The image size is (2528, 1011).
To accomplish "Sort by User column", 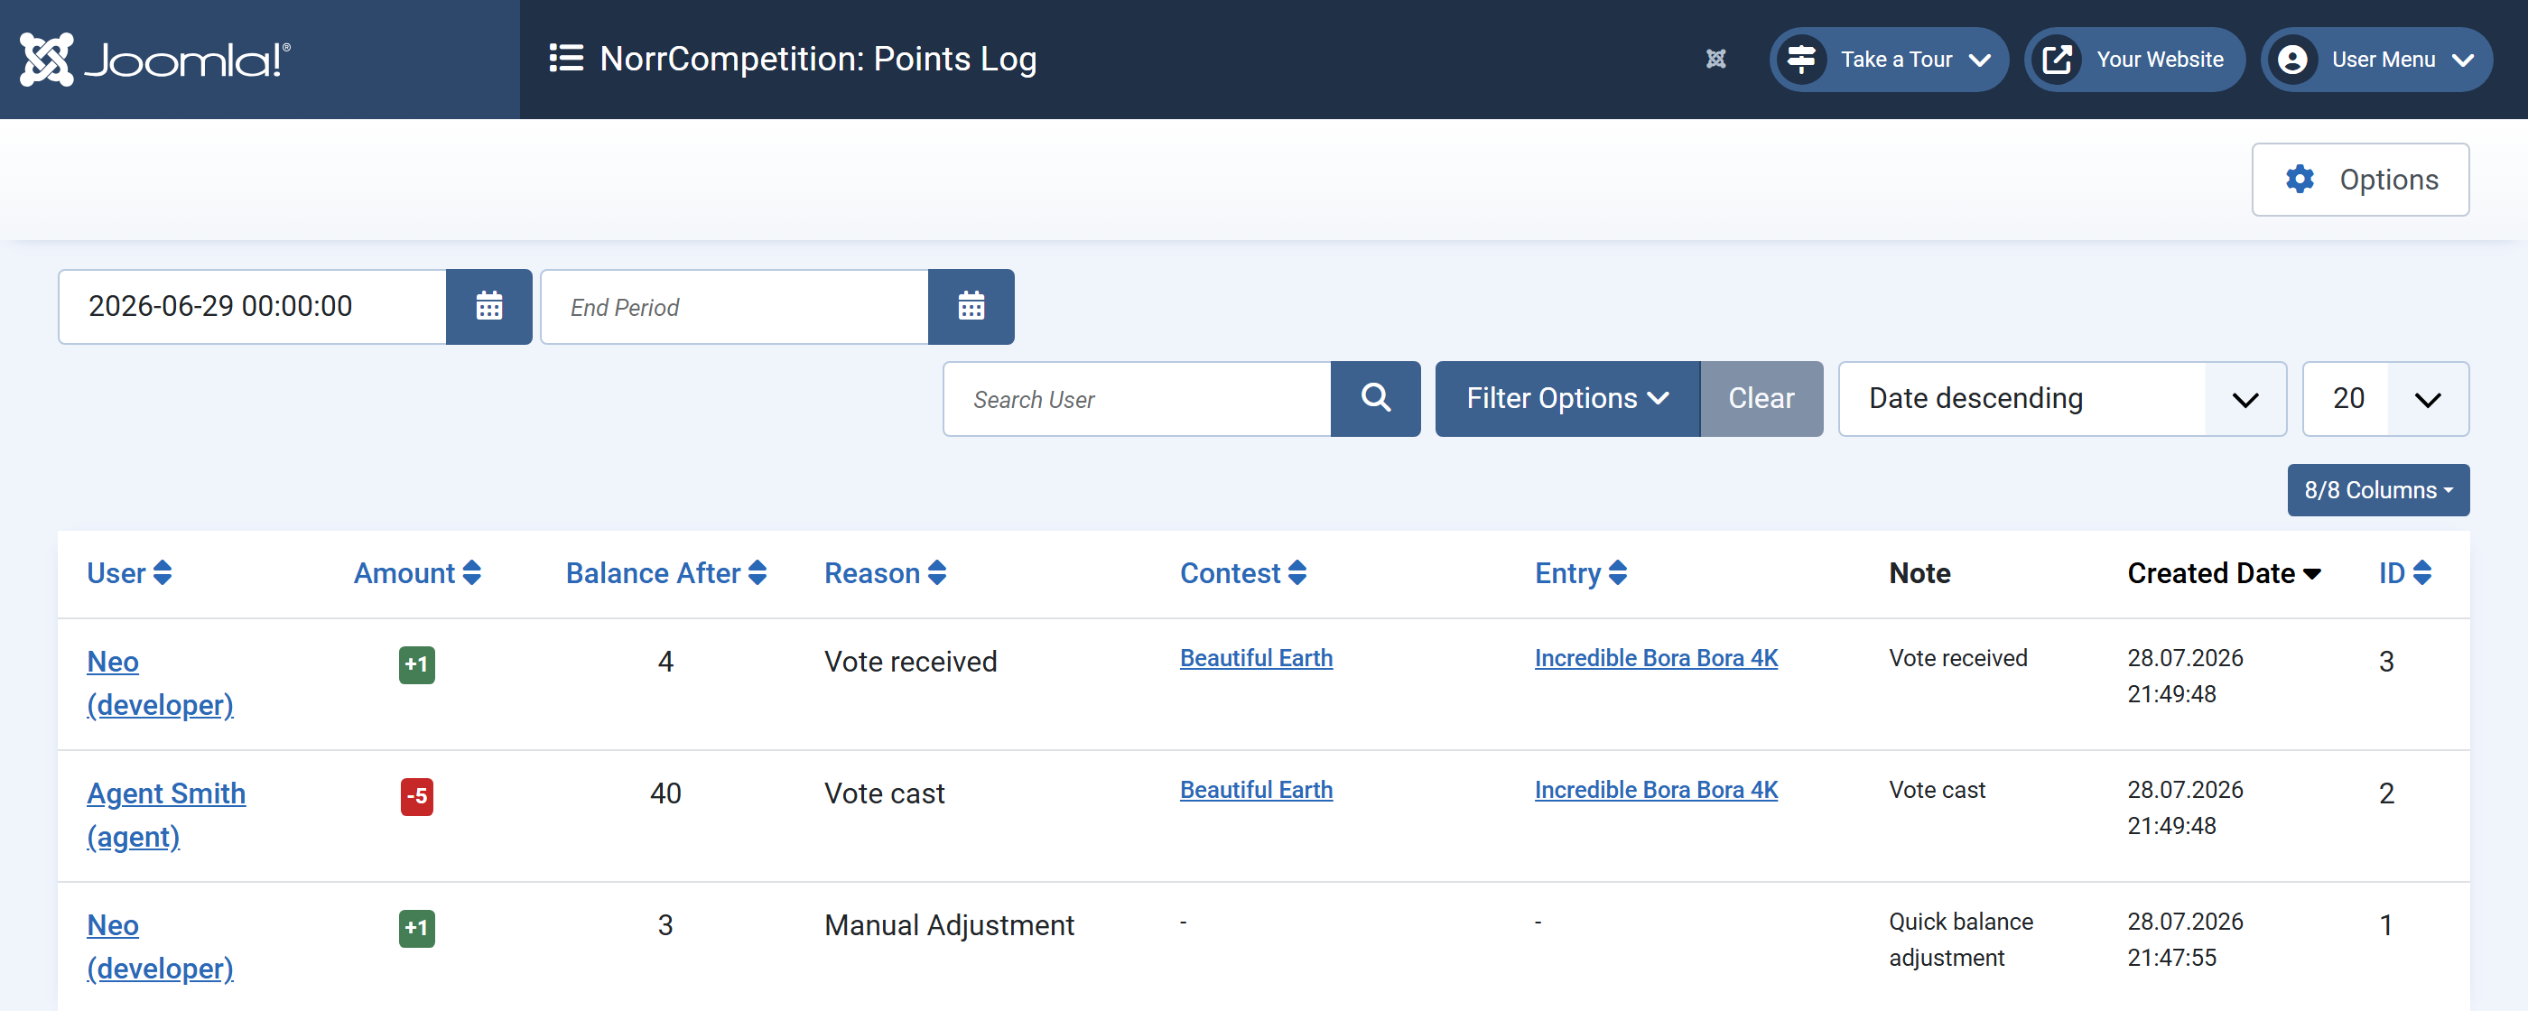I will click(x=129, y=573).
